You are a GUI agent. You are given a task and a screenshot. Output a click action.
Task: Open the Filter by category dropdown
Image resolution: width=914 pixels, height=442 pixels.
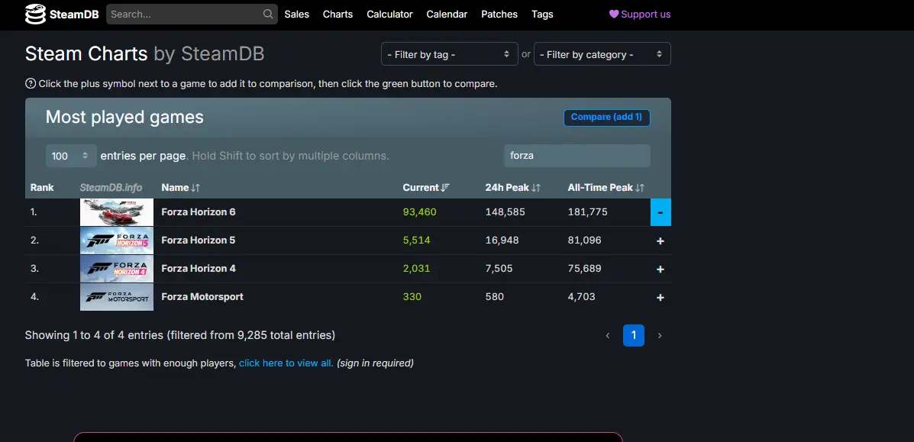(x=602, y=54)
